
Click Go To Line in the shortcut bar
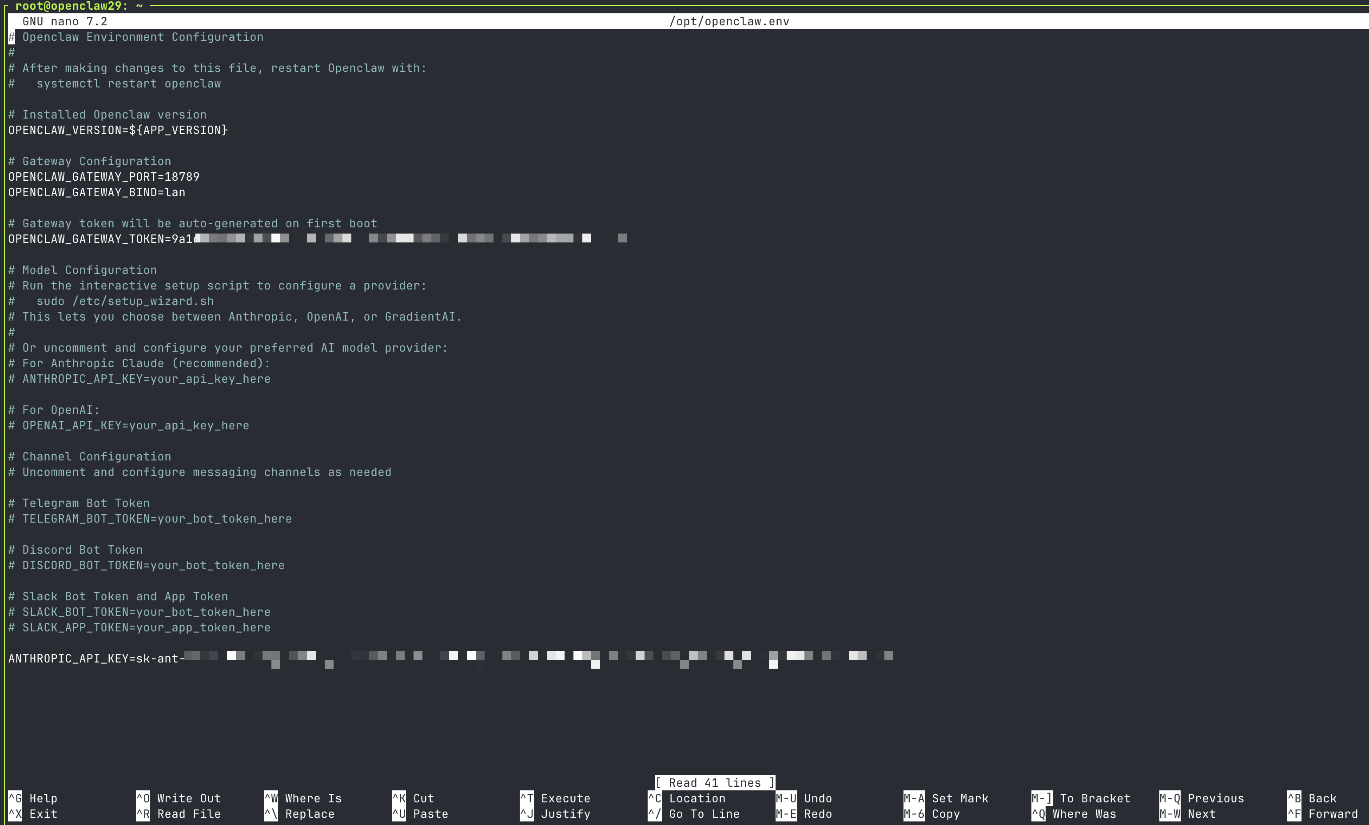click(x=704, y=814)
